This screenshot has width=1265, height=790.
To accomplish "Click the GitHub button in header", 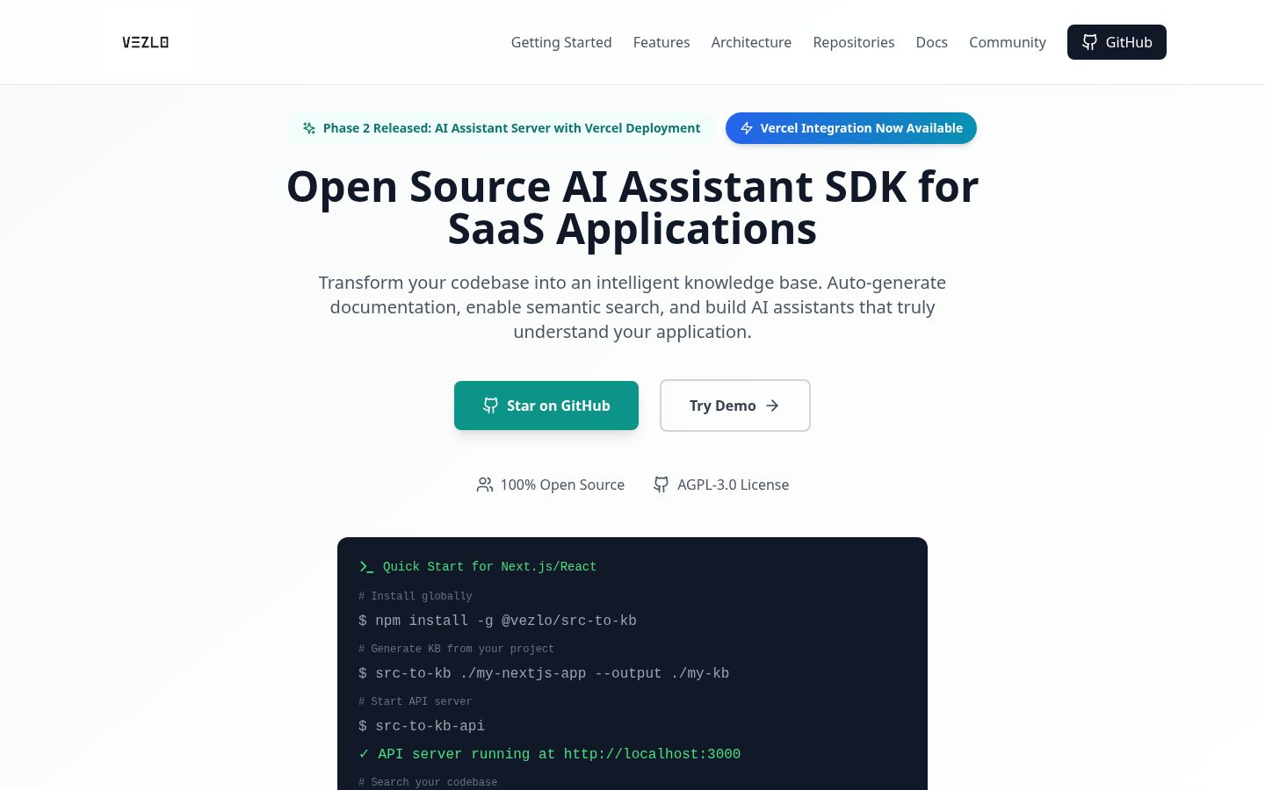I will coord(1117,42).
